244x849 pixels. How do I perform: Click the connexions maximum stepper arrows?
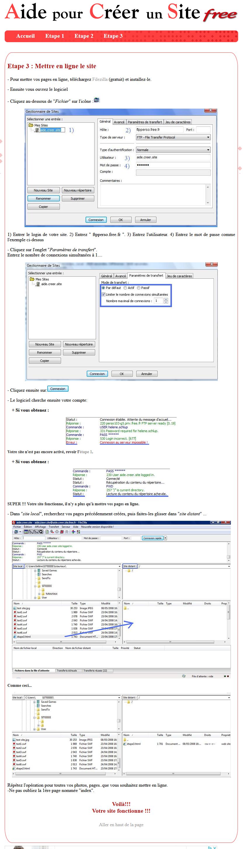click(166, 301)
